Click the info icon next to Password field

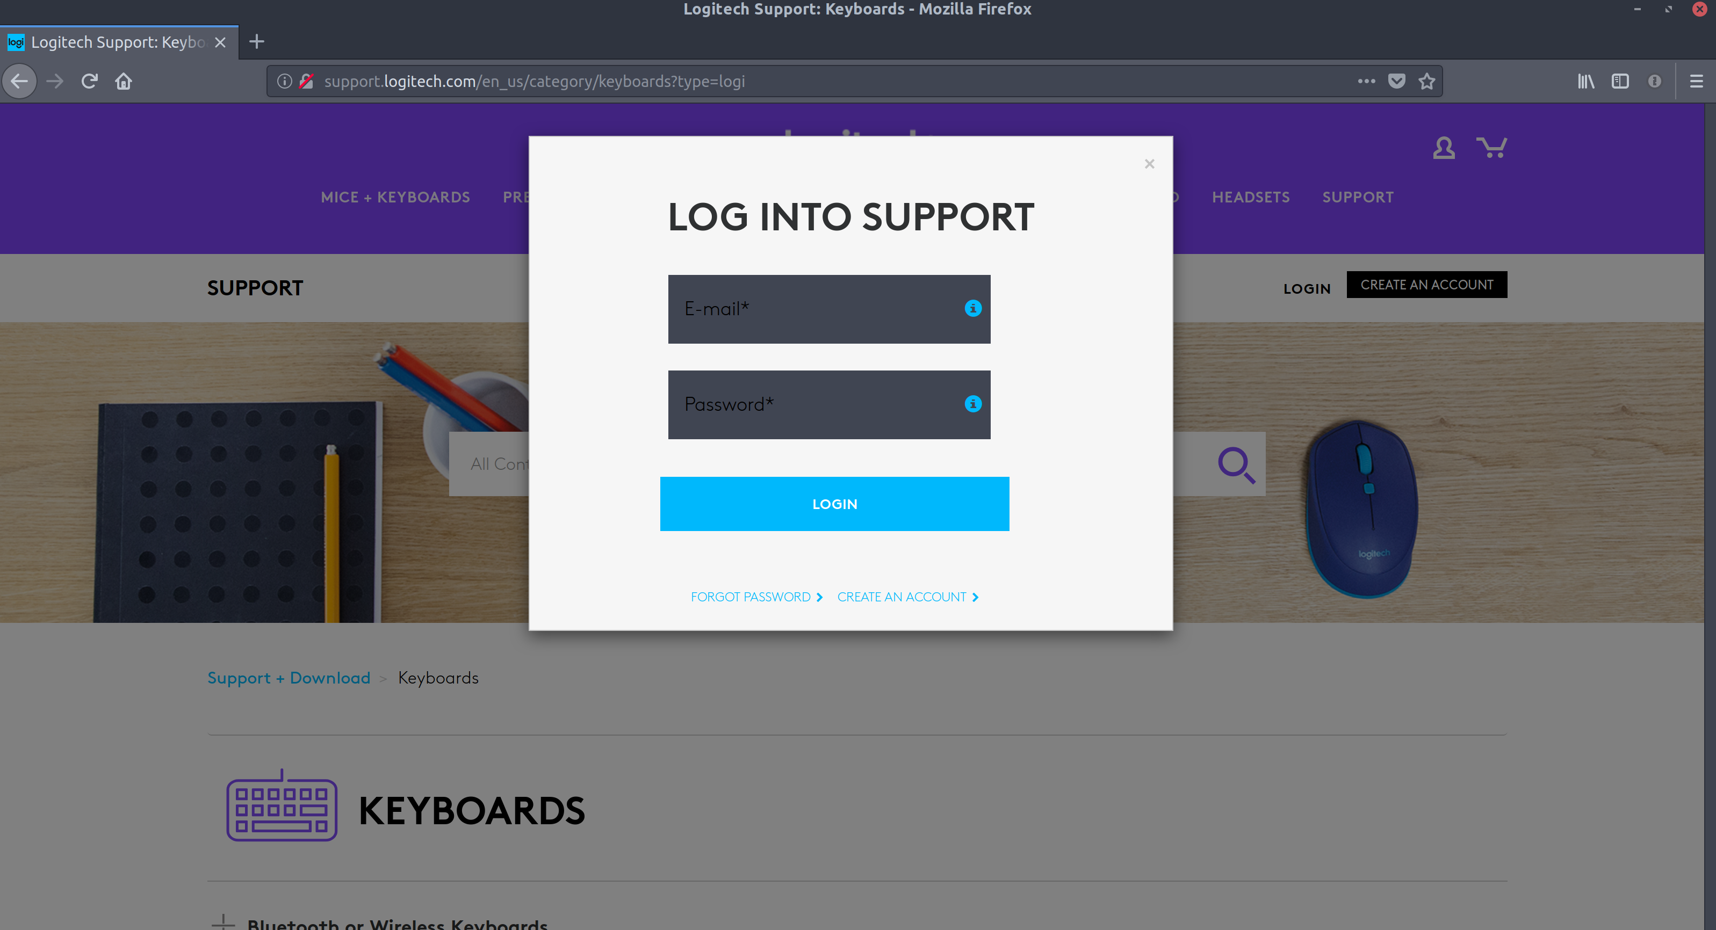point(972,403)
